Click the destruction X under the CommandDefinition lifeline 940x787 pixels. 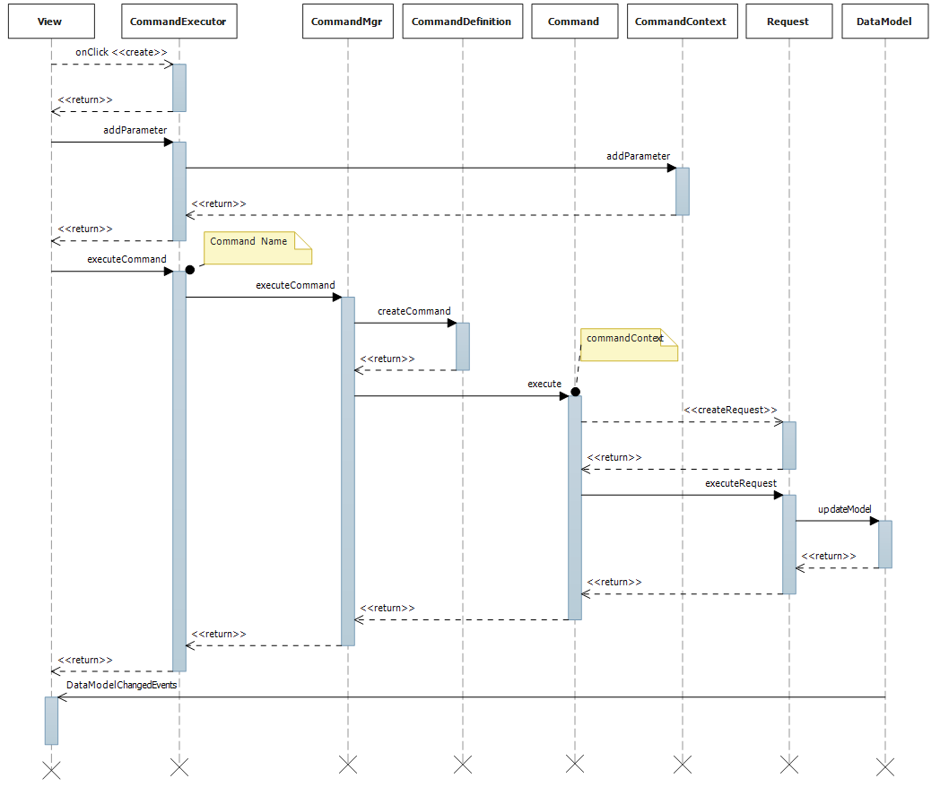click(462, 765)
